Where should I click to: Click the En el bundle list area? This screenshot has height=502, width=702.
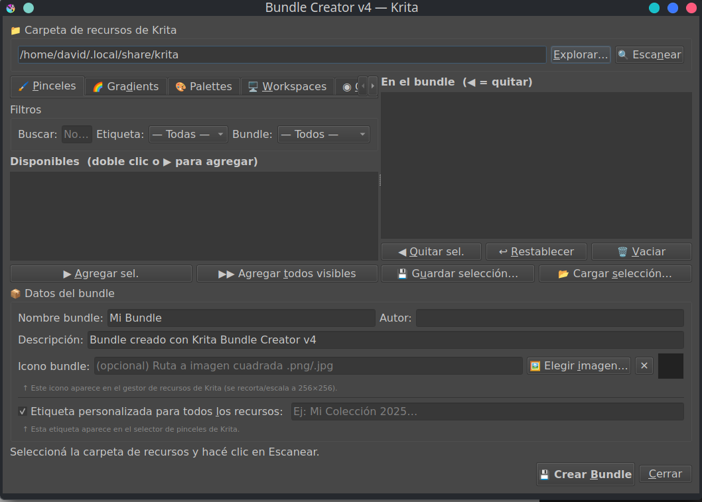pos(536,166)
